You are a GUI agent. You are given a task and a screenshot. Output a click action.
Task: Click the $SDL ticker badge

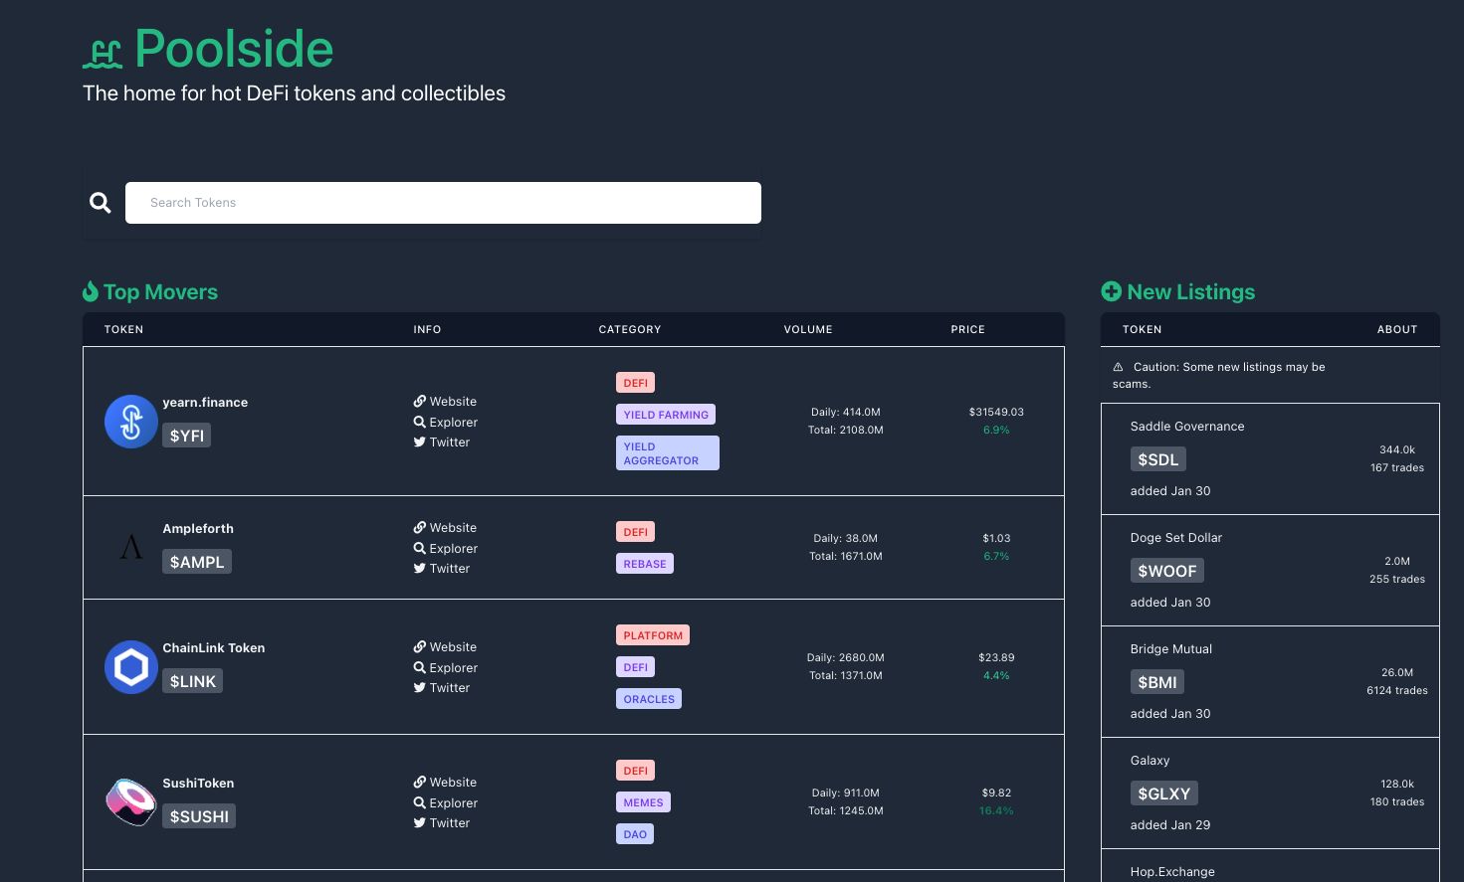coord(1158,459)
